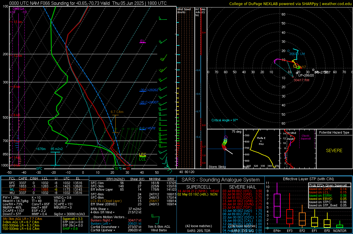Select the MU parcel row
Screen dimensions: 353x234
tap(45, 192)
